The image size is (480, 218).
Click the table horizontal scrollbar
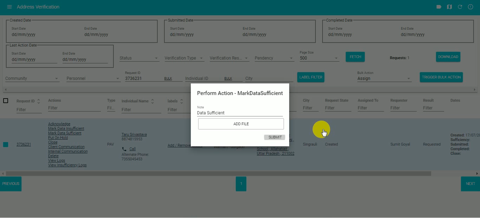click(218, 174)
